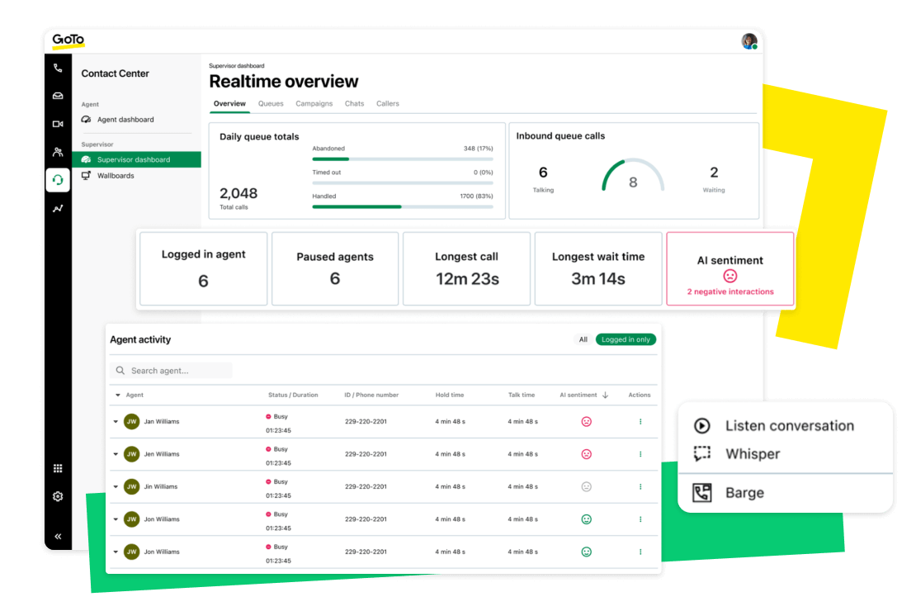Select the Video camera icon in sidebar
The width and height of the screenshot is (916, 611).
(x=57, y=123)
